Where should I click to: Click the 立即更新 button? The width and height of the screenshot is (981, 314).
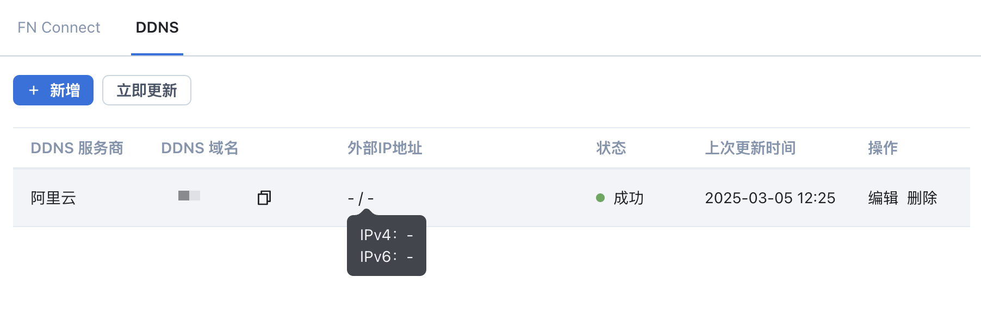point(147,90)
